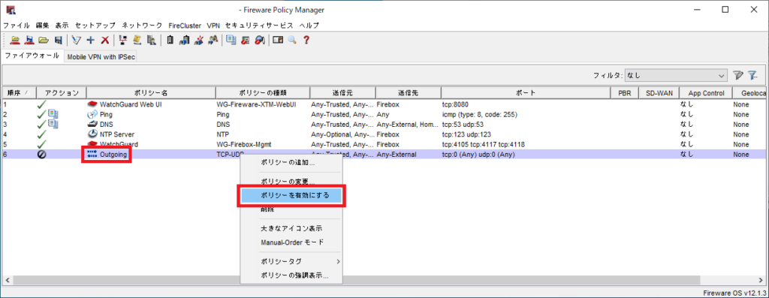Select the Outgoing policy name

pyautogui.click(x=113, y=155)
